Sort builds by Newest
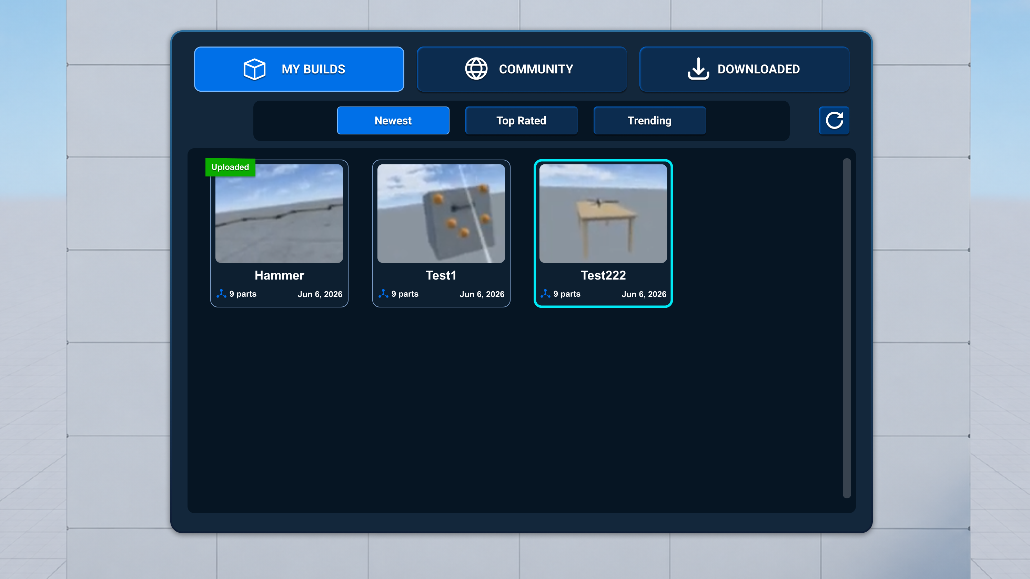Screen dimensions: 1030x579 coord(393,120)
